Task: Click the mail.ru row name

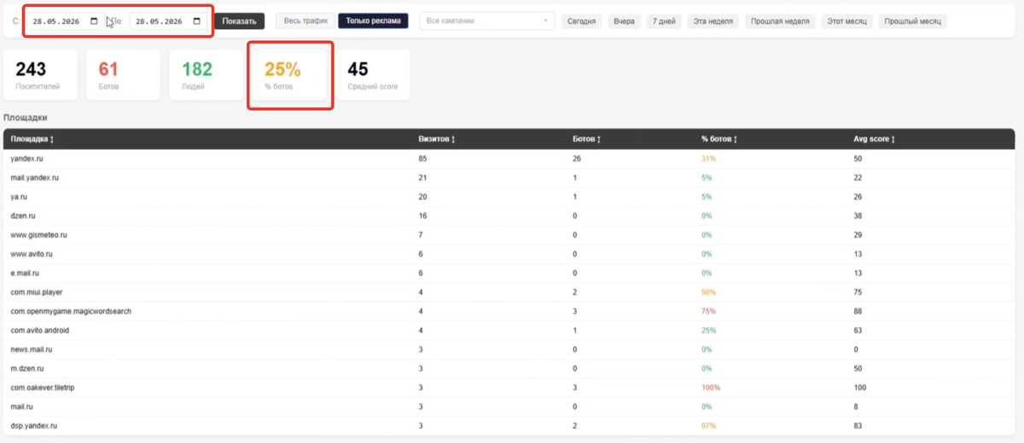Action: pos(21,406)
